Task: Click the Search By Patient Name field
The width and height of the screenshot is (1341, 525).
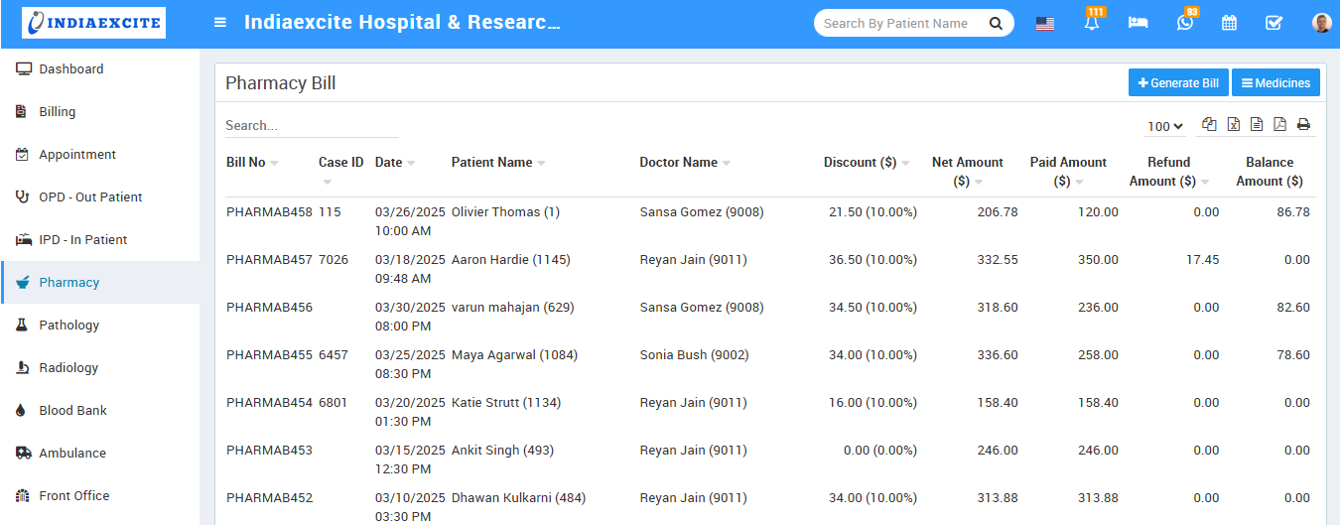Action: [x=896, y=24]
